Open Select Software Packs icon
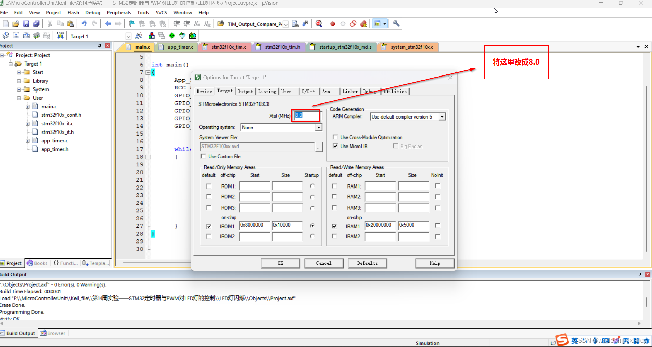The image size is (652, 347). tap(182, 36)
